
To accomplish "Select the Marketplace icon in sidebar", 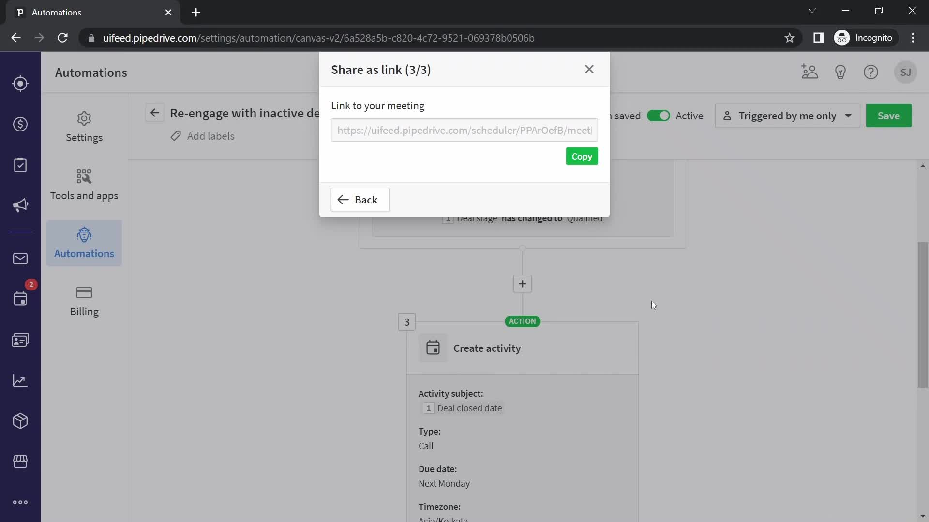I will click(x=20, y=461).
